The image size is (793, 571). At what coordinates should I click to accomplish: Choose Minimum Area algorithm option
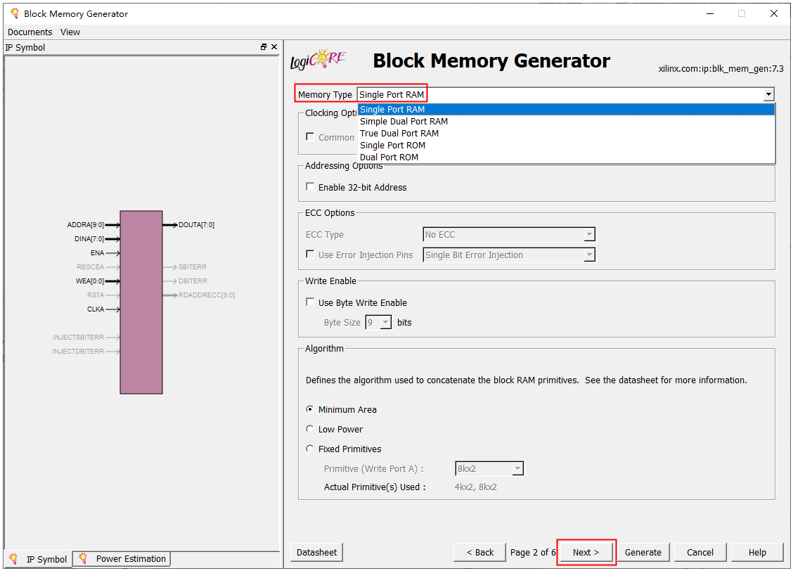click(x=310, y=409)
